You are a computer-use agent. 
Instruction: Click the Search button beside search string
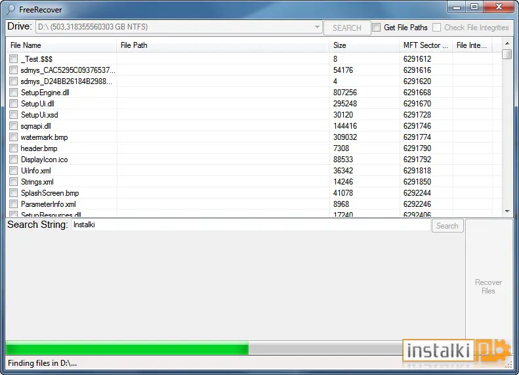(447, 226)
